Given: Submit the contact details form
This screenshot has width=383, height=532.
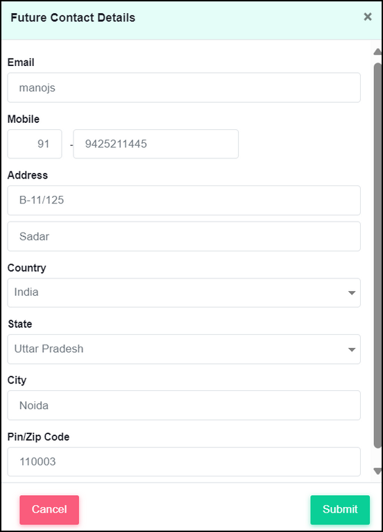Looking at the screenshot, I should point(340,510).
